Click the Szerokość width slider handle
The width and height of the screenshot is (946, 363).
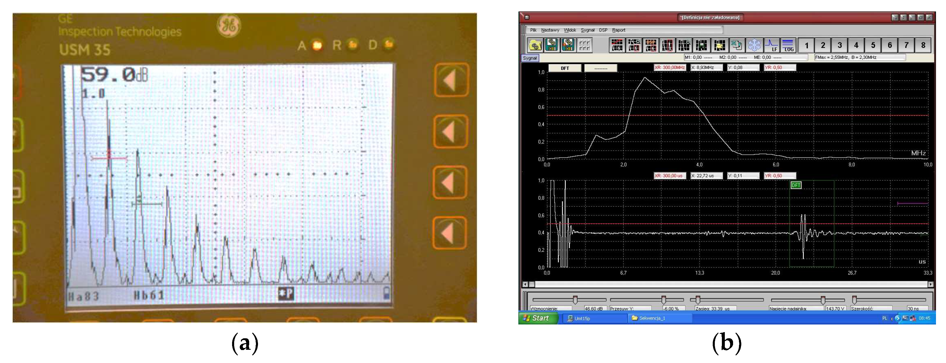pos(855,300)
